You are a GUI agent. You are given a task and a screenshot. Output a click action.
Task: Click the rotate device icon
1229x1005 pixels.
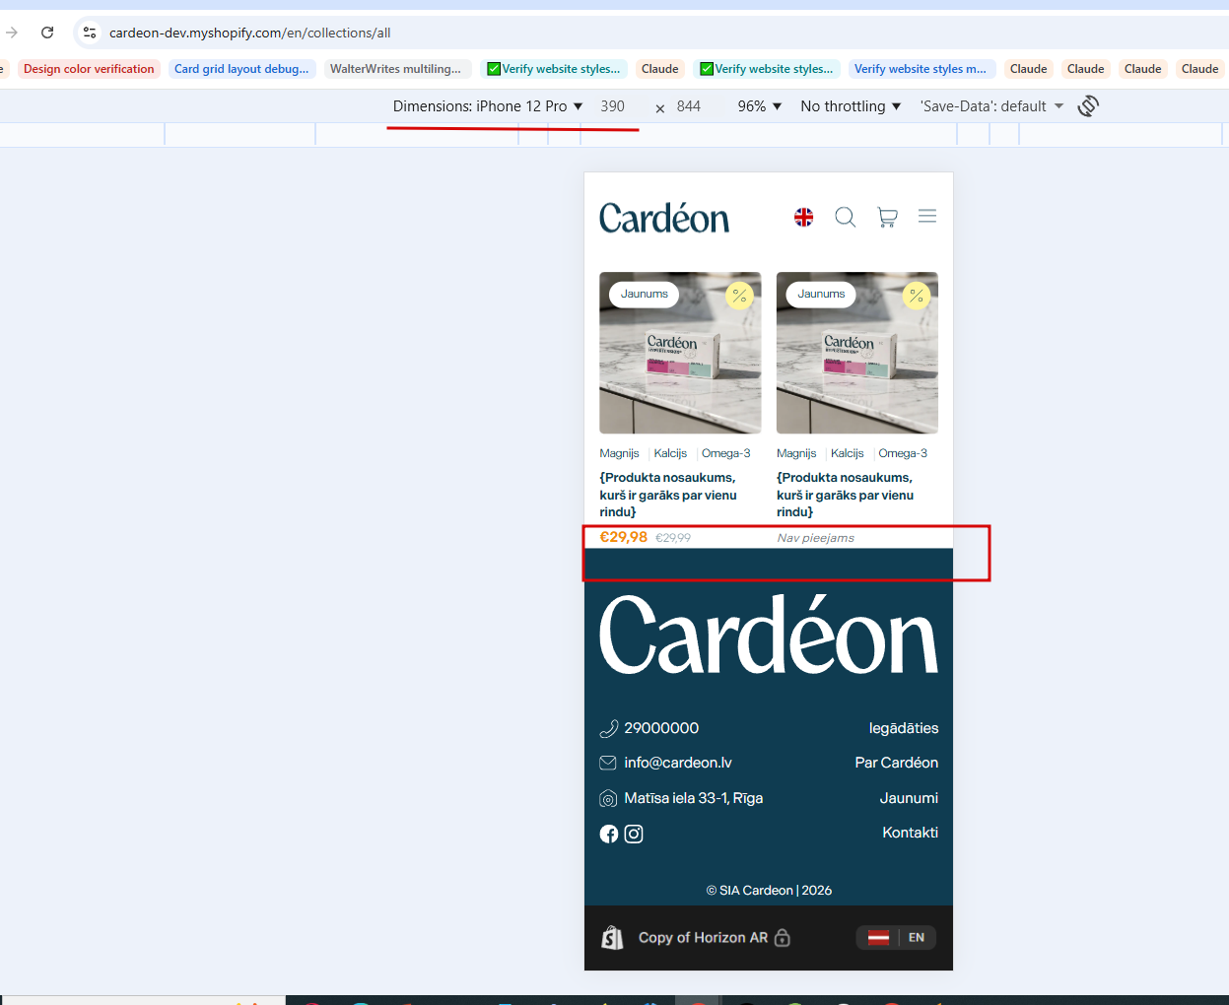coord(1088,106)
